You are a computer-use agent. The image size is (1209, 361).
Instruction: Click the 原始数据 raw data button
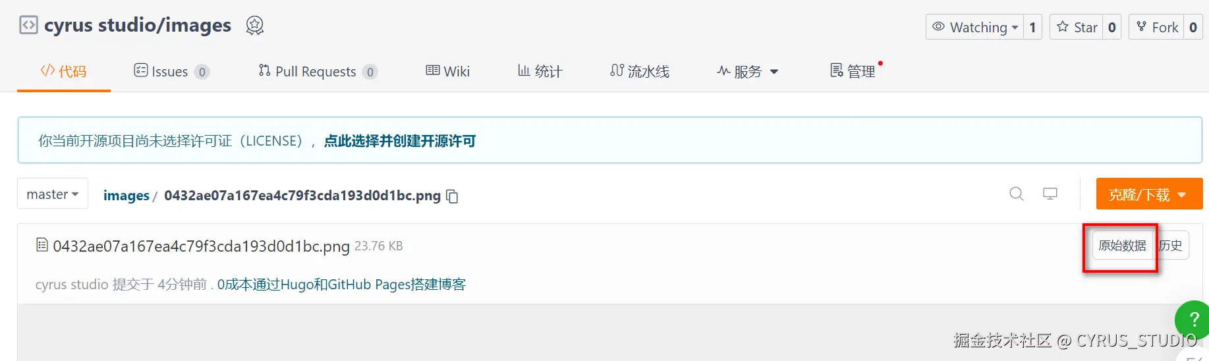[1122, 246]
